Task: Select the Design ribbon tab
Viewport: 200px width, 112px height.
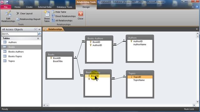Action: (x=86, y=7)
